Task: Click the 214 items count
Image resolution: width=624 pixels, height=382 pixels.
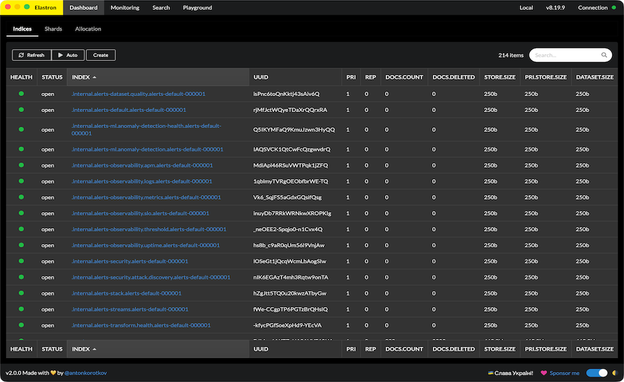Action: coord(511,55)
